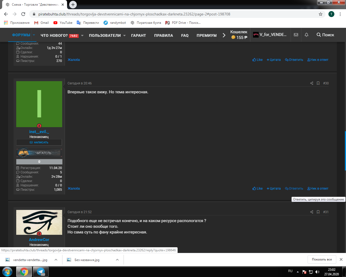The image size is (346, 277).
Task: Expand options for vendetta-vendetta jpg download
Action: coord(56,260)
